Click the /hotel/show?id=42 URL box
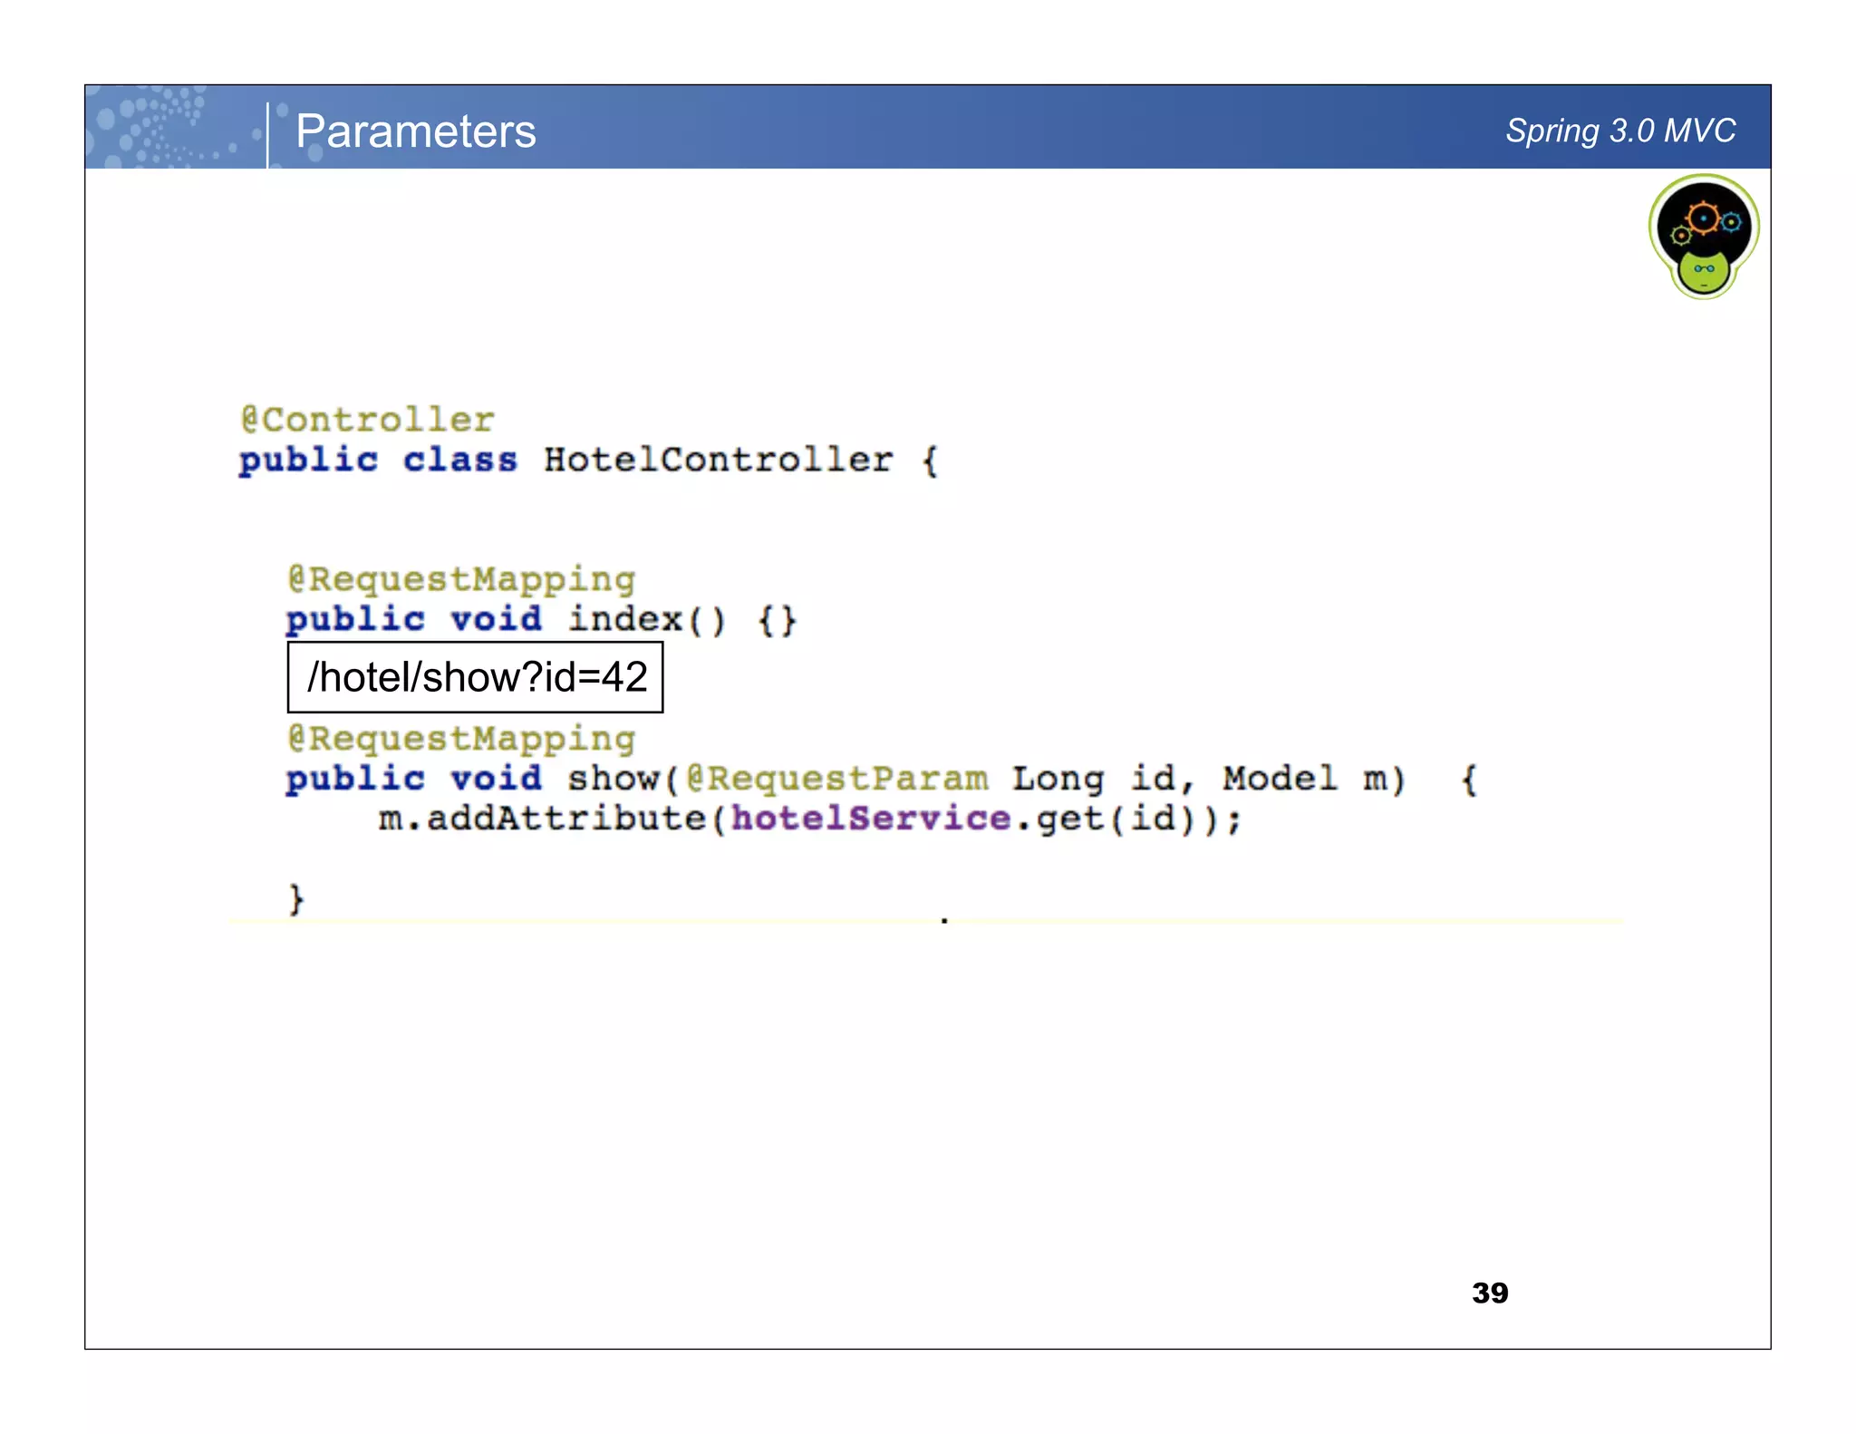 click(x=475, y=677)
